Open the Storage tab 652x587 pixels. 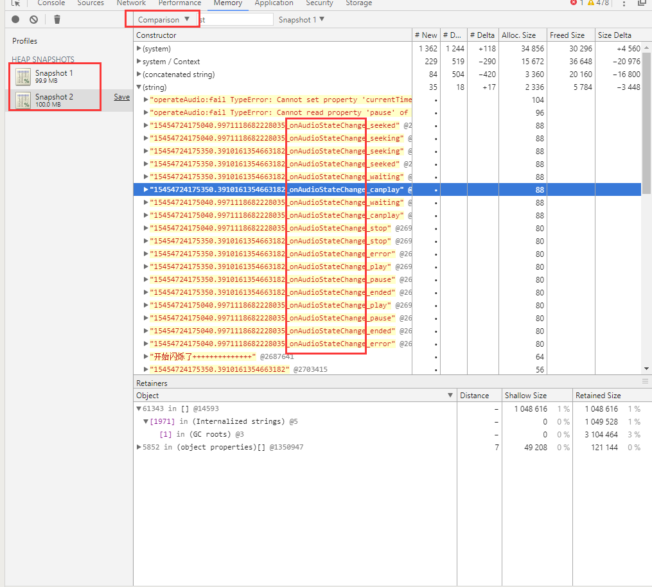pyautogui.click(x=359, y=3)
